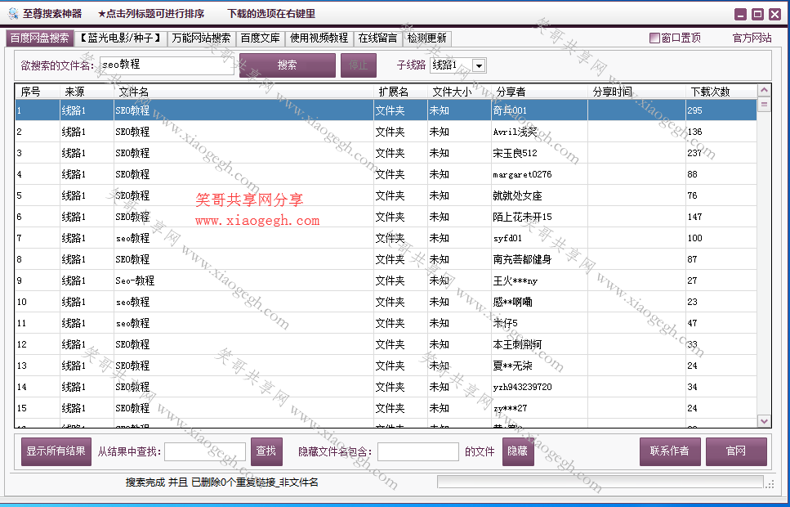The width and height of the screenshot is (790, 507).
Task: Click the window size grip at bottom corner
Action: [770, 484]
